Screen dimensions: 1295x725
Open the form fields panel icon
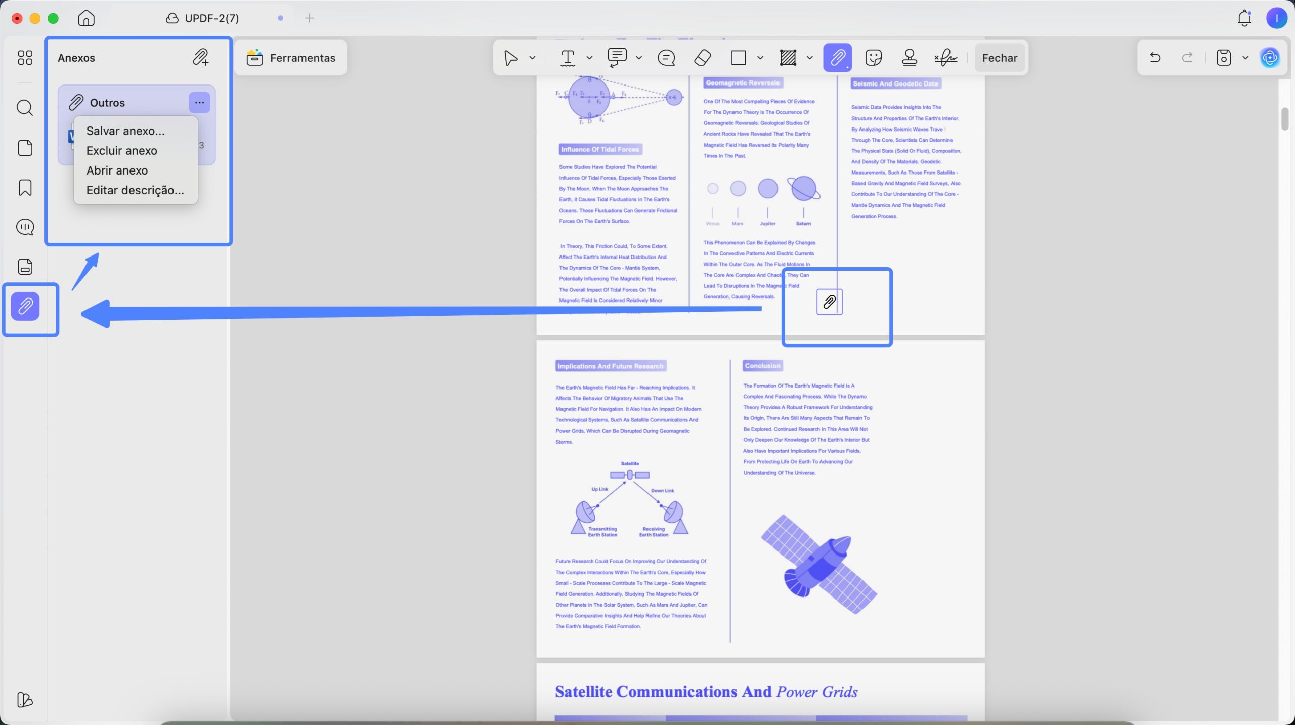pyautogui.click(x=25, y=267)
